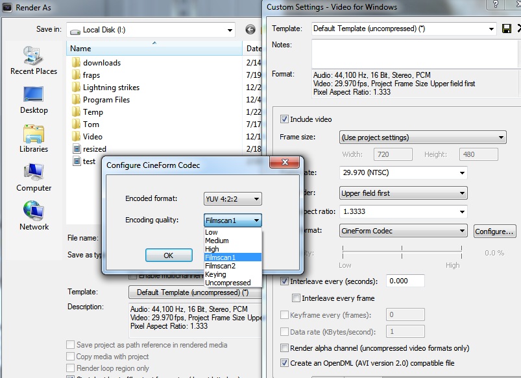Select the downloads folder icon

coord(77,62)
